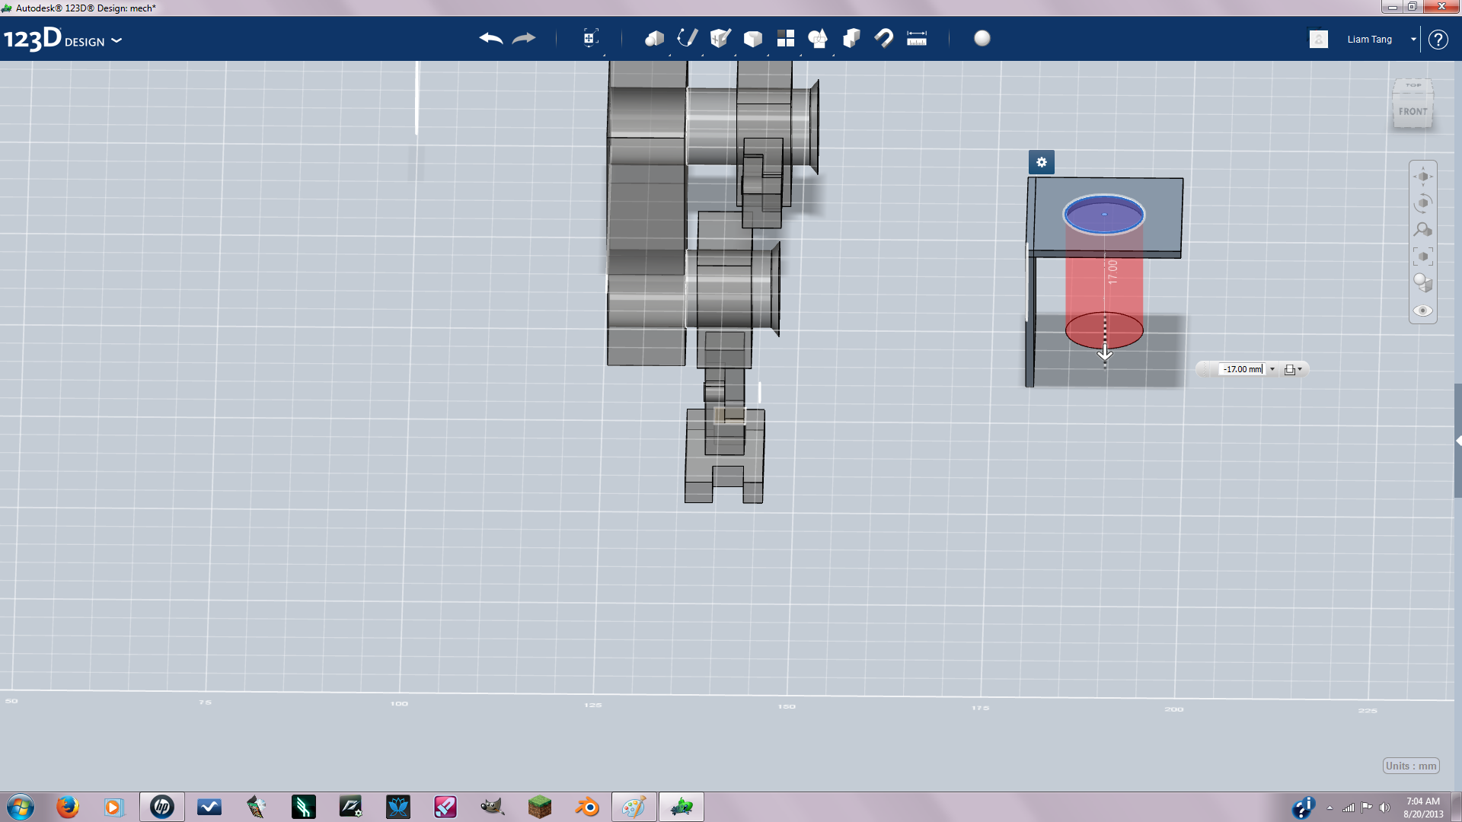Open the Grouping tool

tap(818, 38)
